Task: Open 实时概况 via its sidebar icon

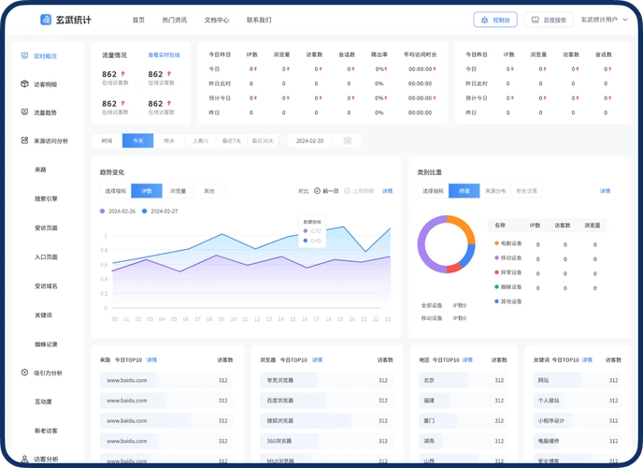Action: (x=24, y=55)
